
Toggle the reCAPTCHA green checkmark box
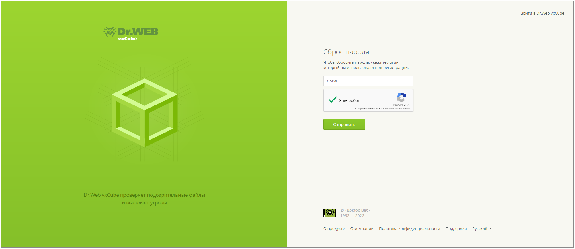click(333, 100)
